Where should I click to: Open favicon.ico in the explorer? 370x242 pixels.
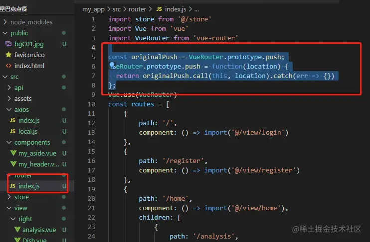point(29,55)
